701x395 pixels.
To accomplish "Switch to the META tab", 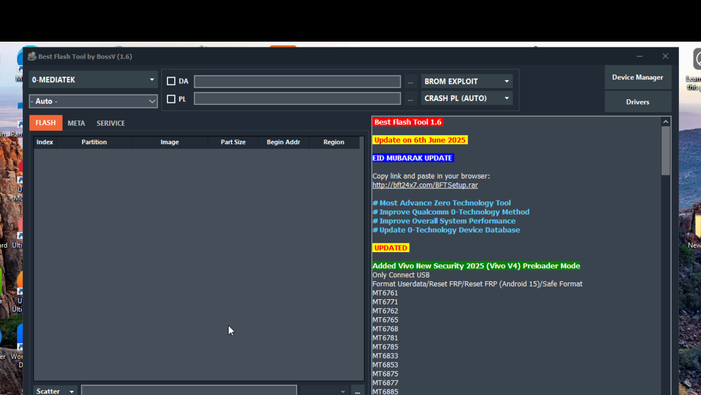I will point(76,123).
